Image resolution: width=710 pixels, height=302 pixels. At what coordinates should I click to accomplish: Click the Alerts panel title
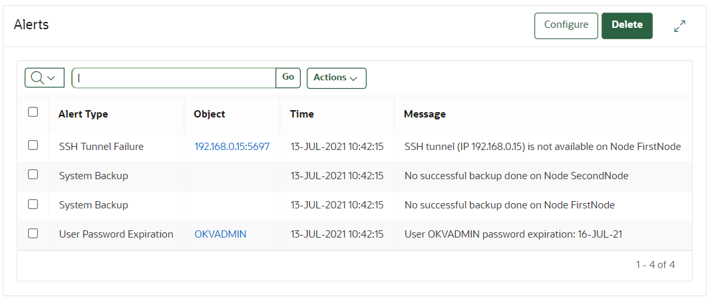(31, 25)
